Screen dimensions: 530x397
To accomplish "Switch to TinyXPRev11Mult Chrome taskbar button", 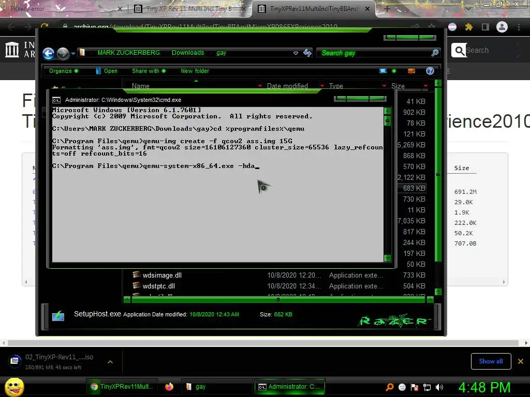I will pyautogui.click(x=122, y=387).
